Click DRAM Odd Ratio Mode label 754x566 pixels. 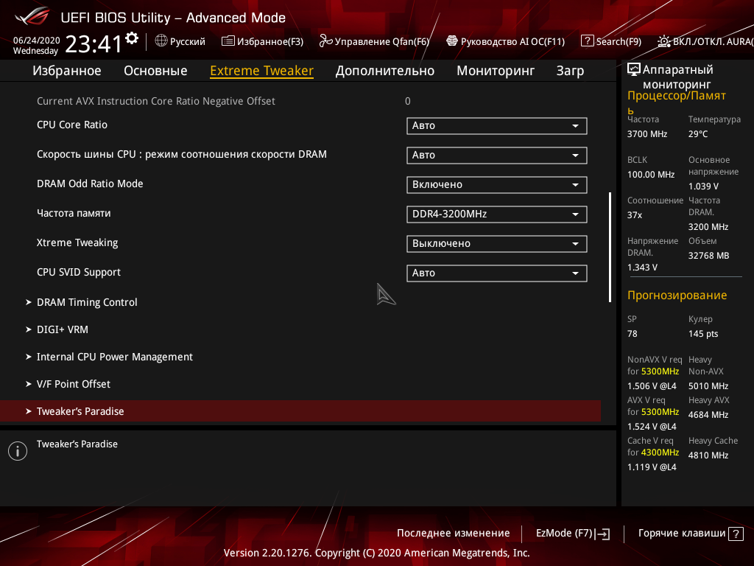90,184
